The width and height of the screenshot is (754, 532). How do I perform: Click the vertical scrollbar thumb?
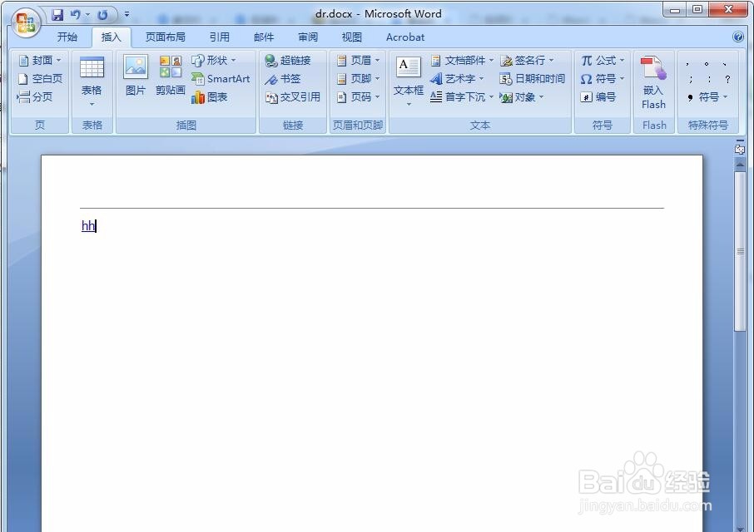click(740, 251)
